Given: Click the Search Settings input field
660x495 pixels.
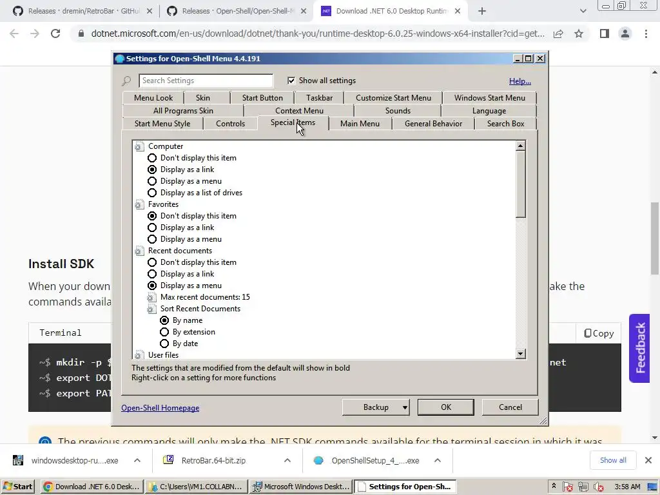Looking at the screenshot, I should pos(206,81).
